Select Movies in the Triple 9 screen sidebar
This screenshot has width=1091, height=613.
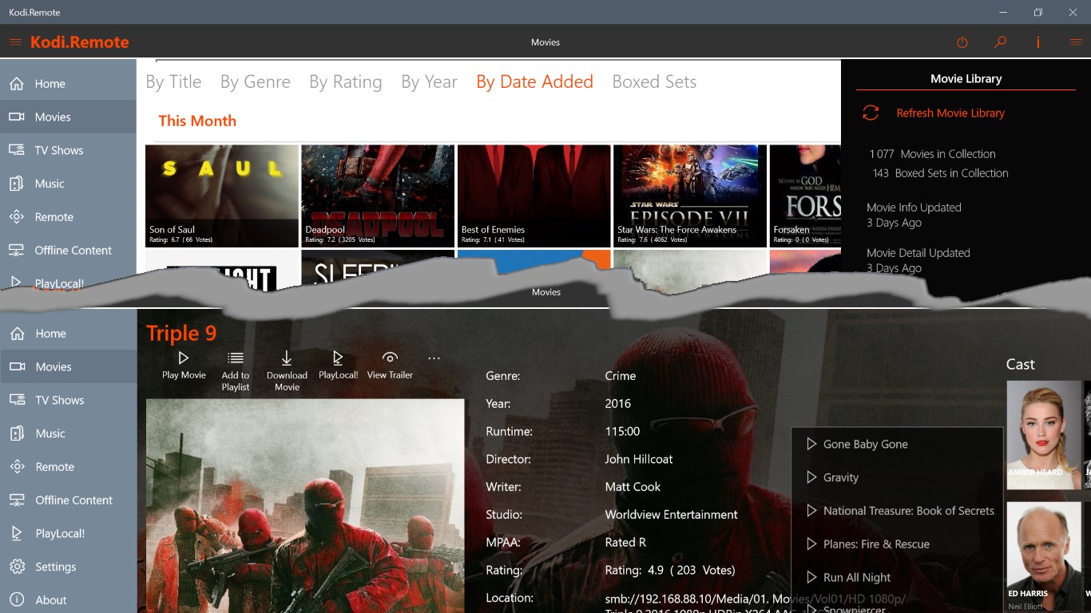click(68, 367)
